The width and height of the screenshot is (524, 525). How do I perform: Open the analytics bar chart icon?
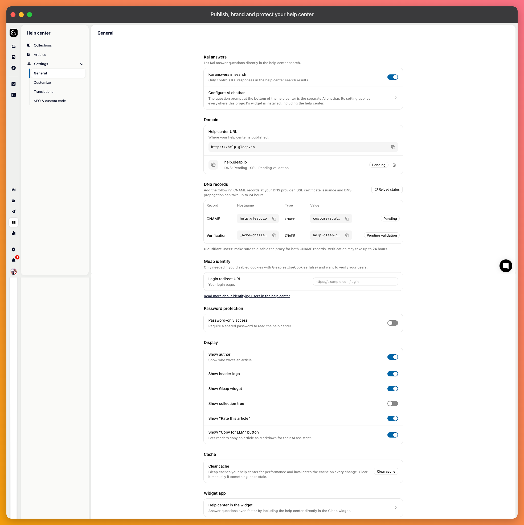[14, 233]
